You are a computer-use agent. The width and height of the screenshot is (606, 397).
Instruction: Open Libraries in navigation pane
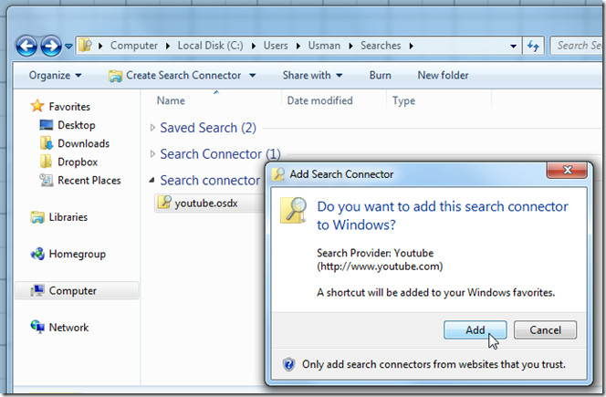[x=68, y=217]
